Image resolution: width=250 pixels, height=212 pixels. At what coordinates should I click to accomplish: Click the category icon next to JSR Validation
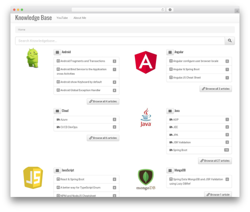(x=171, y=142)
